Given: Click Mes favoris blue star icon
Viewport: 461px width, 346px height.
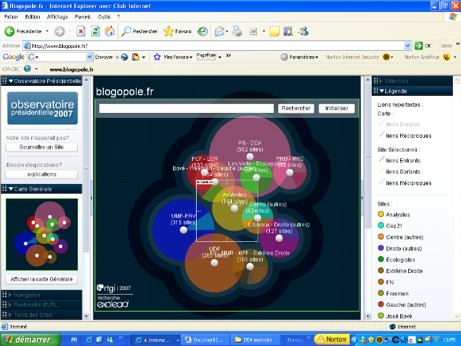Looking at the screenshot, I should 157,57.
